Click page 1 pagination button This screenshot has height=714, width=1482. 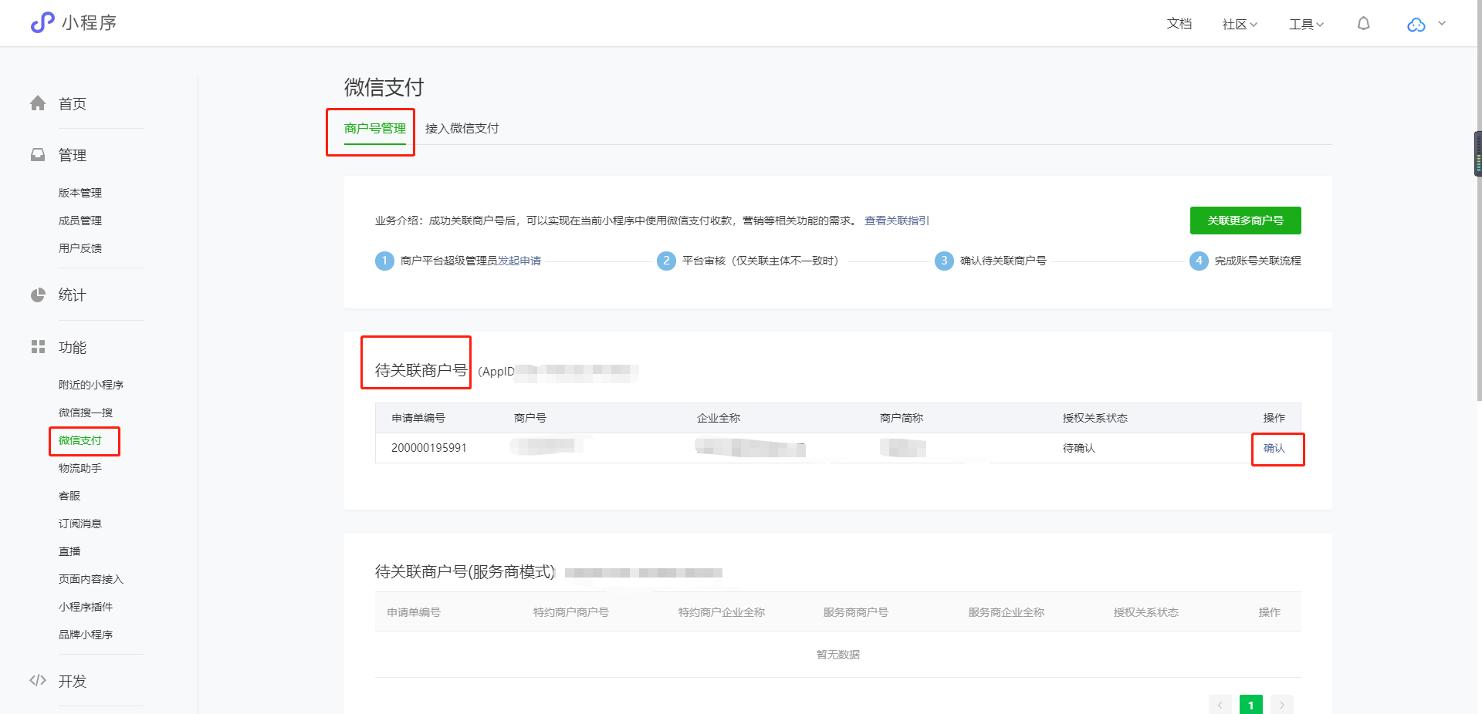coord(1250,705)
